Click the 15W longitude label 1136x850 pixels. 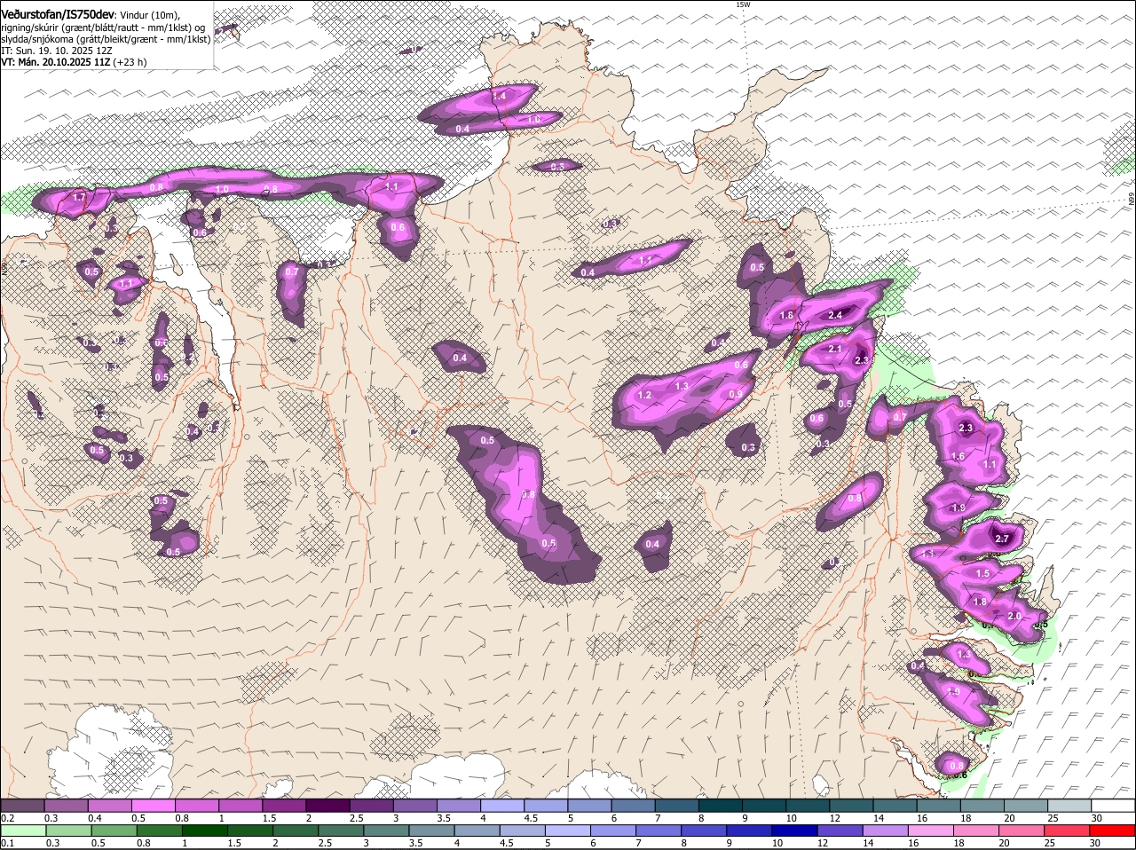click(x=743, y=4)
